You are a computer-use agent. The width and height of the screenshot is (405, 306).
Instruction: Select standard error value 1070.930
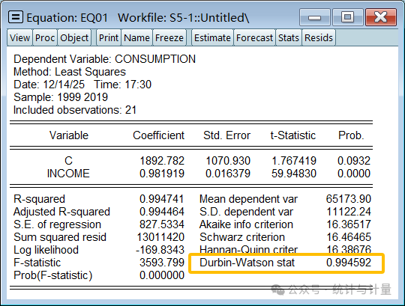[x=228, y=161]
